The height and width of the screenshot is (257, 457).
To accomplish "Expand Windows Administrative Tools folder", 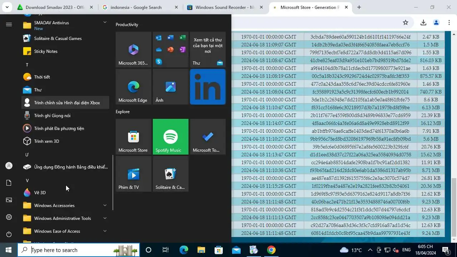I will pyautogui.click(x=65, y=218).
